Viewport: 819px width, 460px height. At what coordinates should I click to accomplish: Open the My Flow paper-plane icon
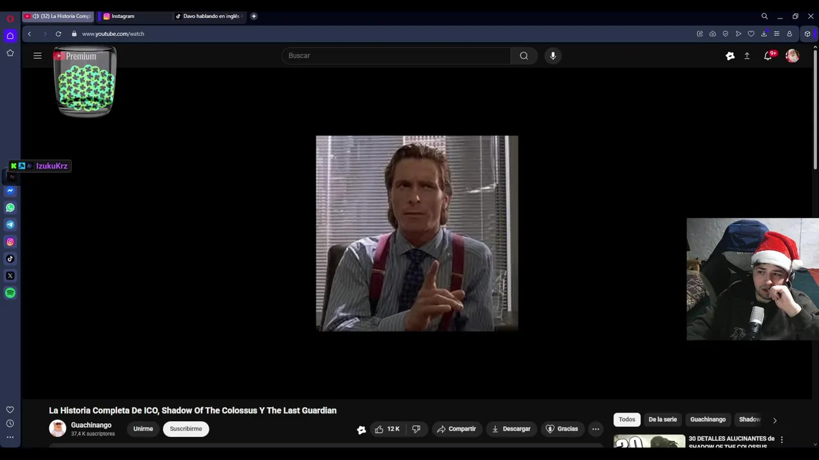click(738, 34)
